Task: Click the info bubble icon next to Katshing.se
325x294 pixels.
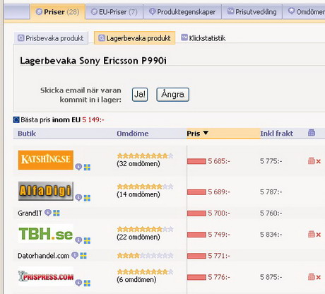Action: pyautogui.click(x=78, y=167)
